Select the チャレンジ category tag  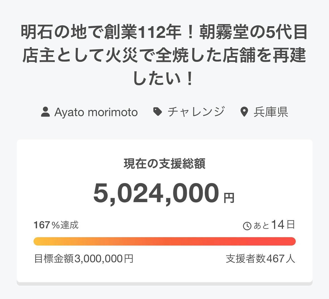(x=196, y=112)
